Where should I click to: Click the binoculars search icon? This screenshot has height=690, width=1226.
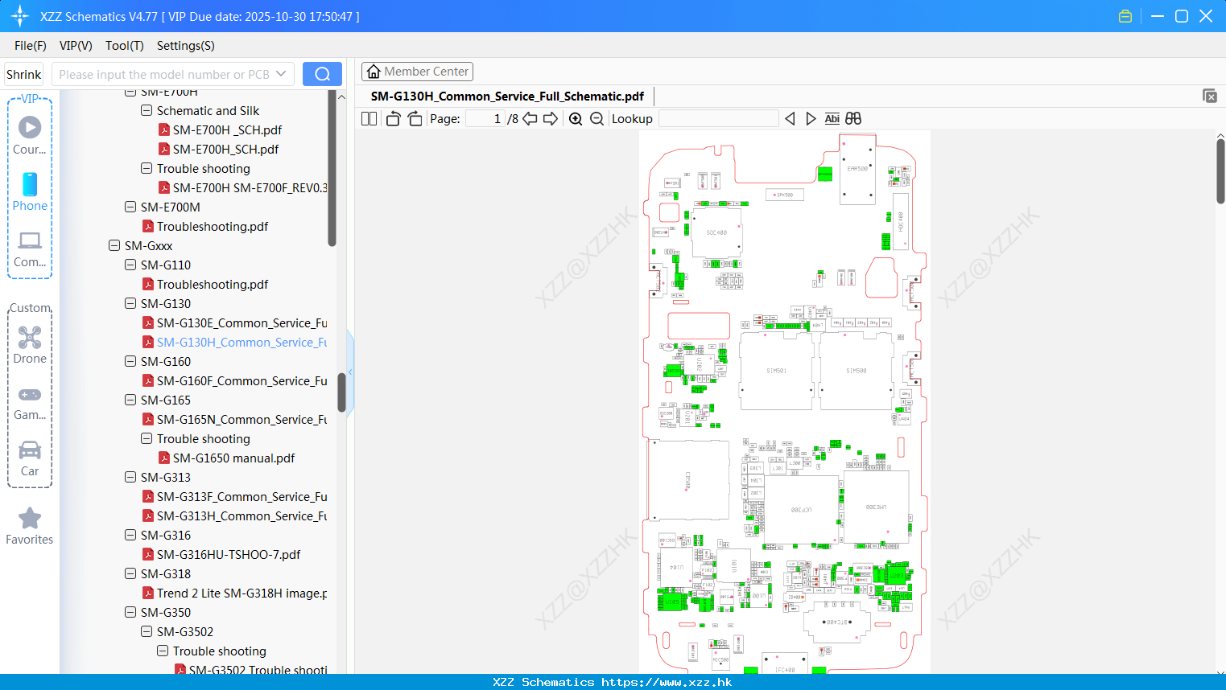pyautogui.click(x=853, y=119)
